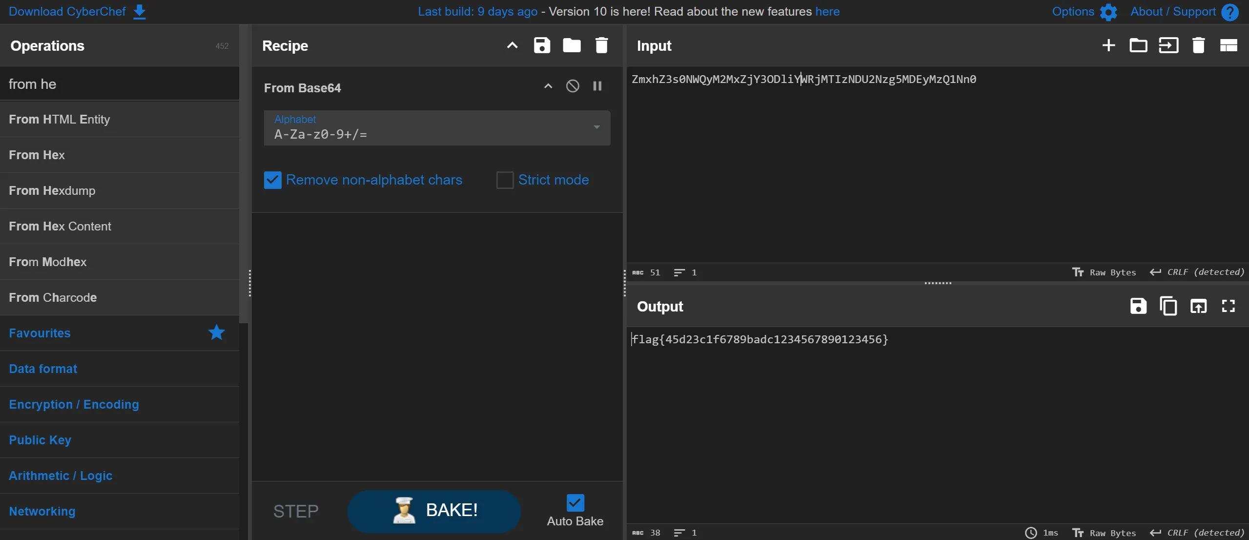The height and width of the screenshot is (540, 1249).
Task: Open the Encryption / Encoding category
Action: pos(74,404)
